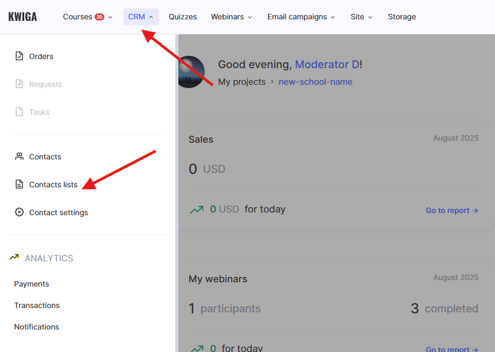Click the Contacts people icon
Image resolution: width=495 pixels, height=352 pixels.
pos(19,157)
